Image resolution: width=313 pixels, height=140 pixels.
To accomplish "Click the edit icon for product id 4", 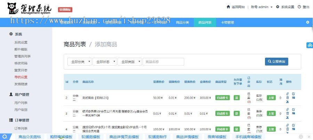I will pyautogui.click(x=294, y=125).
